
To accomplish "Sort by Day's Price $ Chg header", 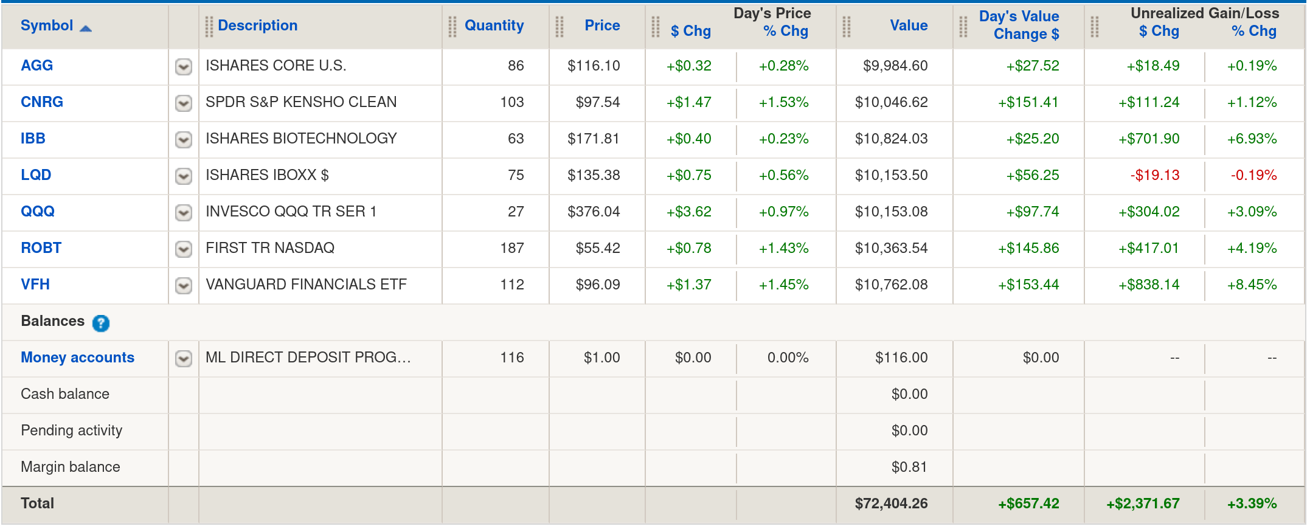I will click(690, 31).
